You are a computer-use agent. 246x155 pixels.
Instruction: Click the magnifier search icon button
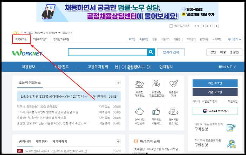point(151,52)
